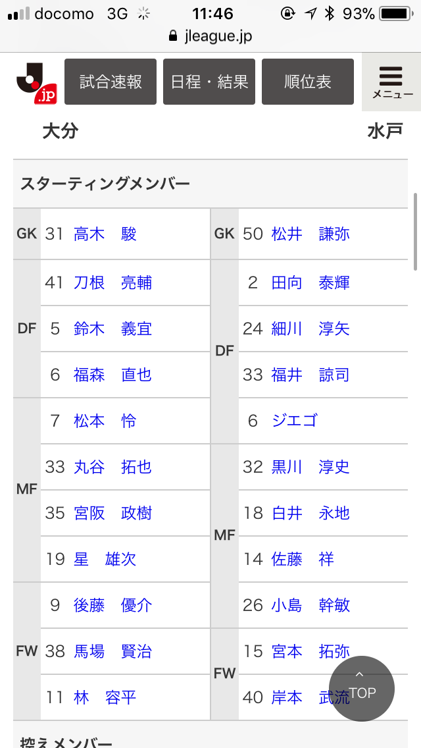
Task: Open the 順位表 standings tab
Action: tap(308, 82)
